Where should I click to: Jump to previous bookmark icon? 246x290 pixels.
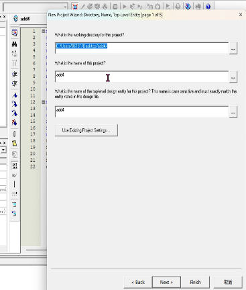click(15, 113)
